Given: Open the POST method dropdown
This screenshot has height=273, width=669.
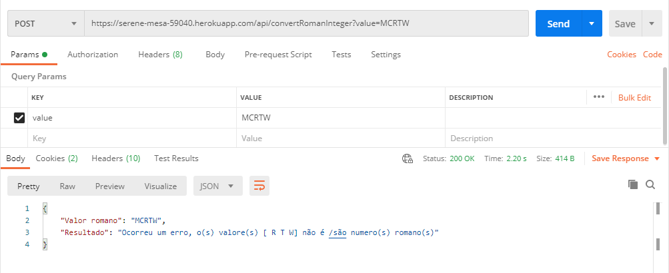Looking at the screenshot, I should pos(46,23).
